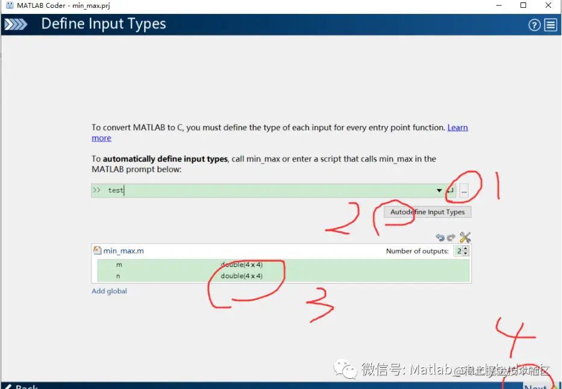Open the hamburger menu icon

click(x=551, y=25)
